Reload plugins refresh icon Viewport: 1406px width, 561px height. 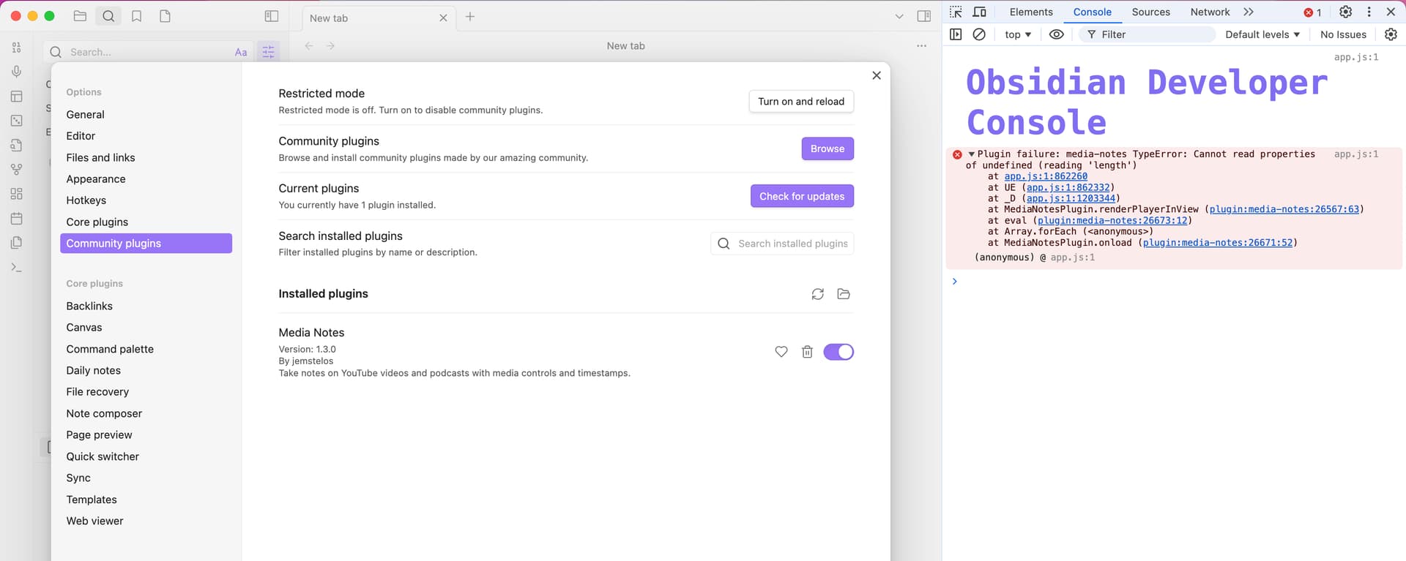tap(818, 294)
